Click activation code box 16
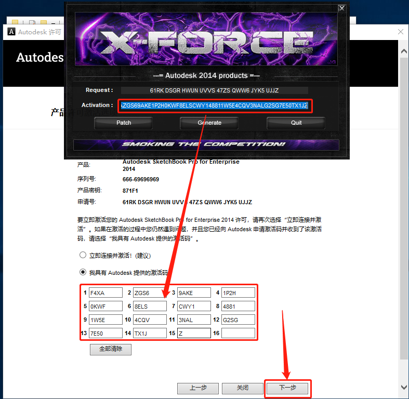This screenshot has width=409, height=399. point(238,333)
